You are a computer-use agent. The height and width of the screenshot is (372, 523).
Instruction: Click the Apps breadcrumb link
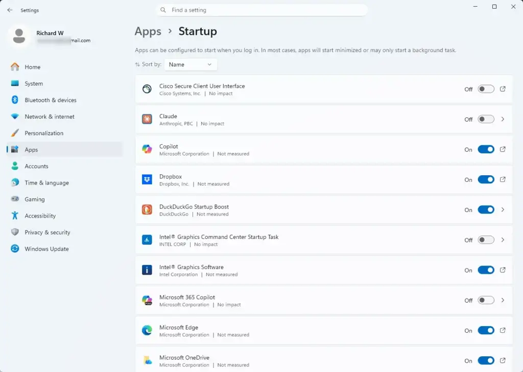pyautogui.click(x=148, y=31)
